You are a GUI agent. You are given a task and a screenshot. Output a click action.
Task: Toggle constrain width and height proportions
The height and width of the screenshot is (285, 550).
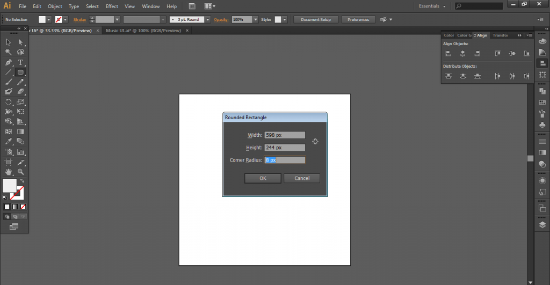point(315,141)
